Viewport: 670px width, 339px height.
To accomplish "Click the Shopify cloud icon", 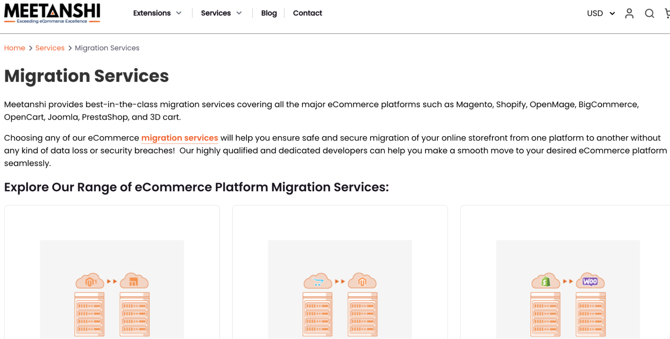I will click(x=545, y=281).
